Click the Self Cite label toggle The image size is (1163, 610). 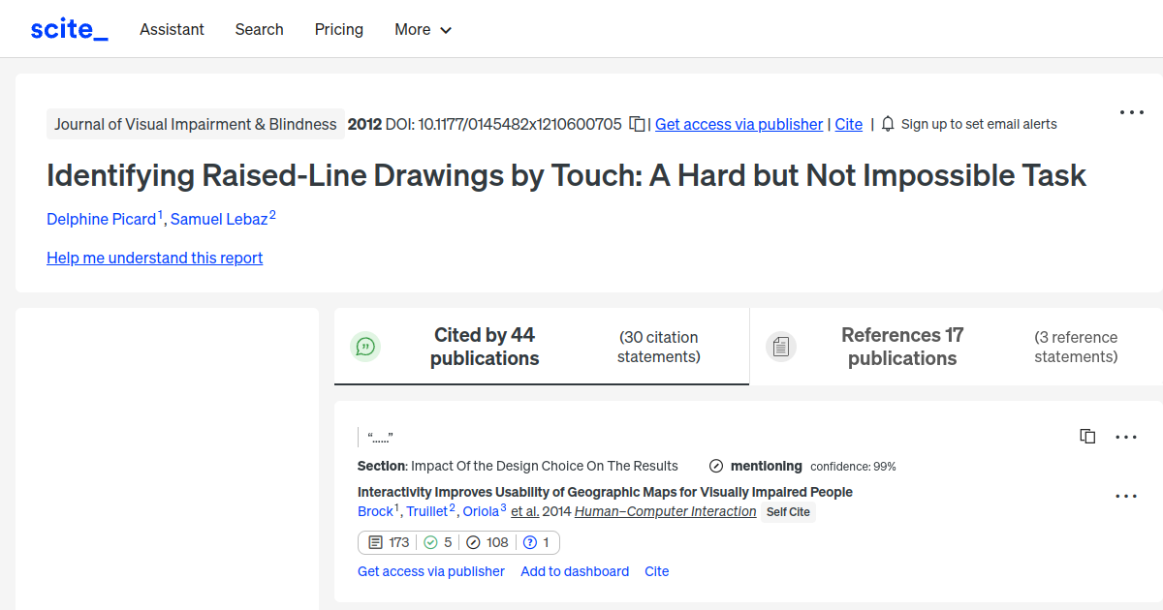click(788, 511)
